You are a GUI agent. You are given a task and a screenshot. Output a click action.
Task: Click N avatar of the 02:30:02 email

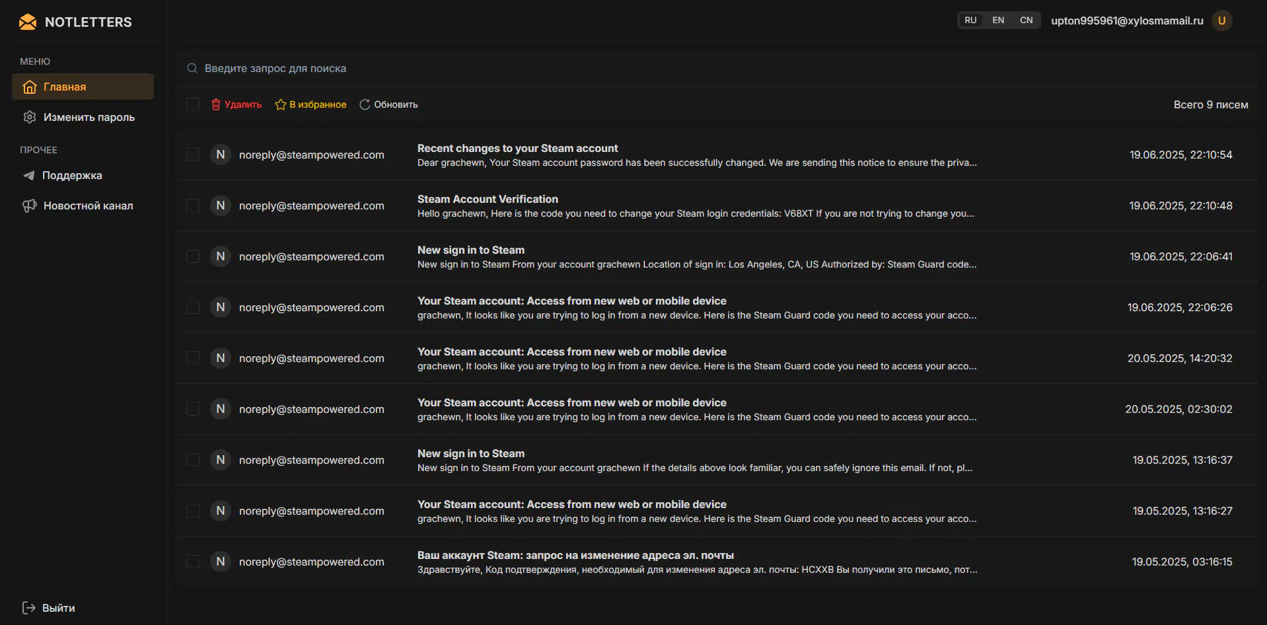click(x=221, y=409)
